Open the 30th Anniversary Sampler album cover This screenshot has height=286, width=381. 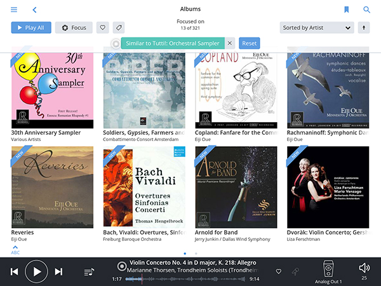pyautogui.click(x=52, y=88)
